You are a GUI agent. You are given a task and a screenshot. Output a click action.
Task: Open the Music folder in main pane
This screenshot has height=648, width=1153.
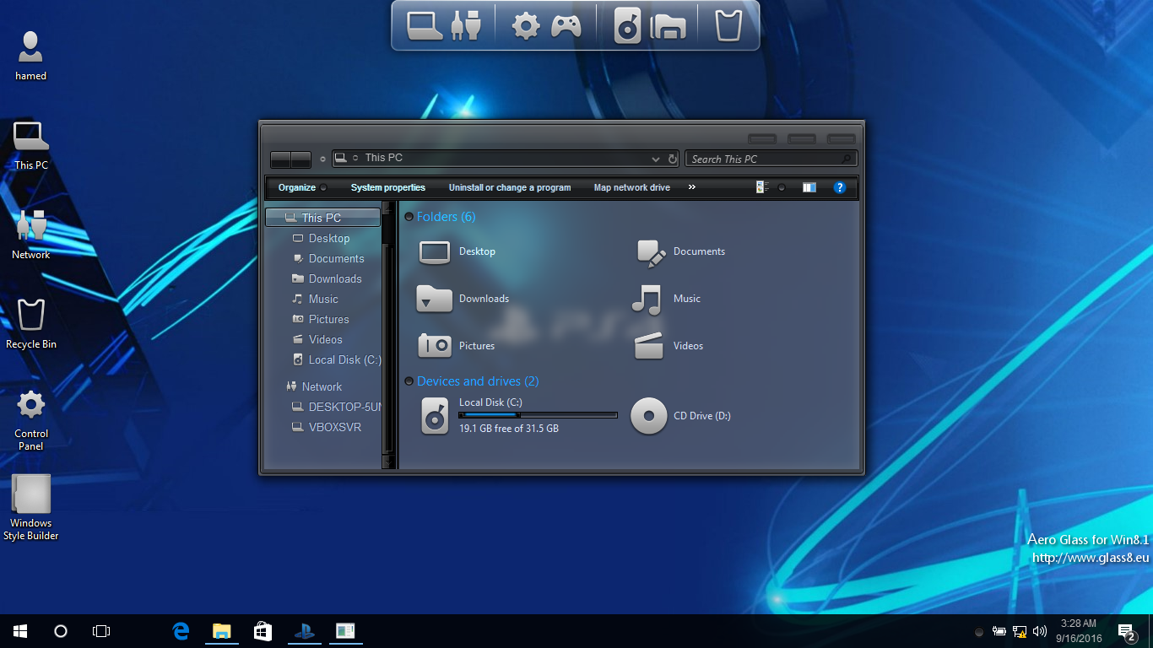point(647,299)
